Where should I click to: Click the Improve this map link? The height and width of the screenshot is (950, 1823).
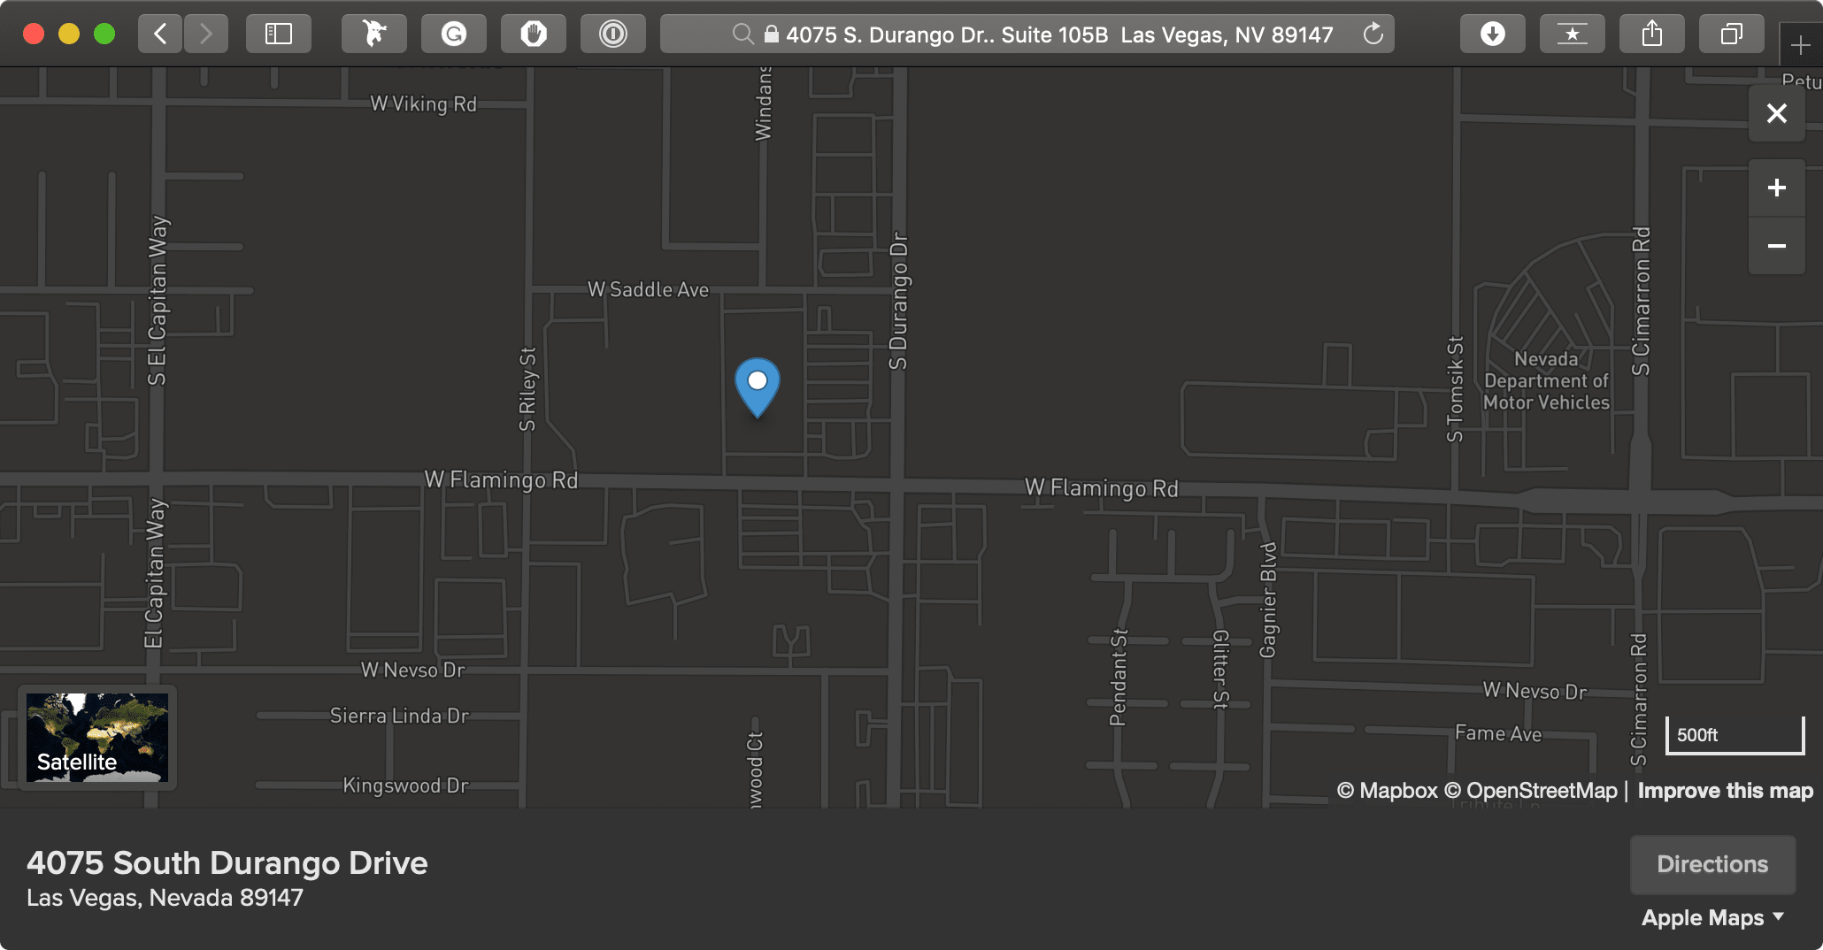pyautogui.click(x=1725, y=791)
